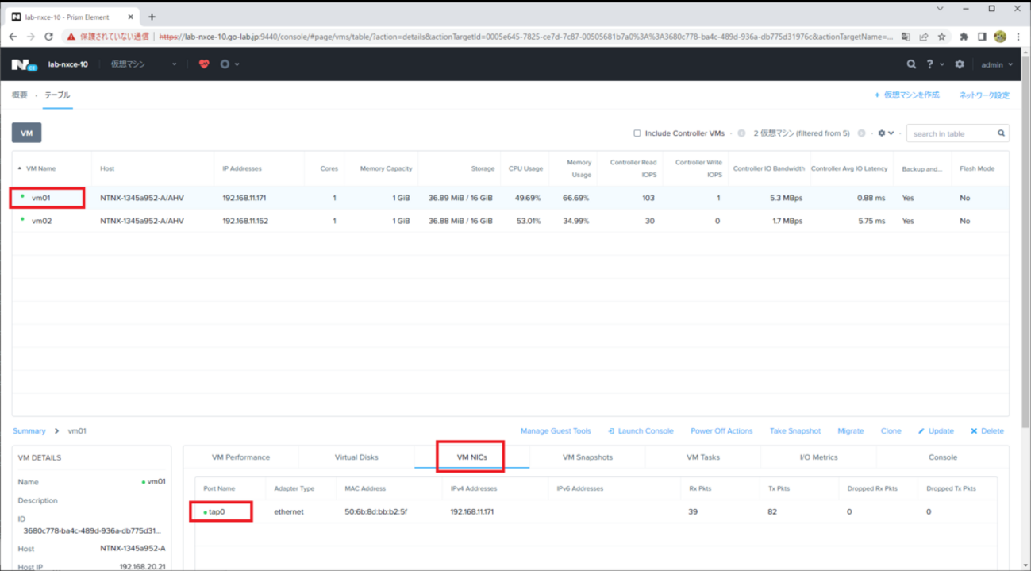Screen dimensions: 1031x571
Task: Click Launch Console for vm01
Action: (640, 431)
